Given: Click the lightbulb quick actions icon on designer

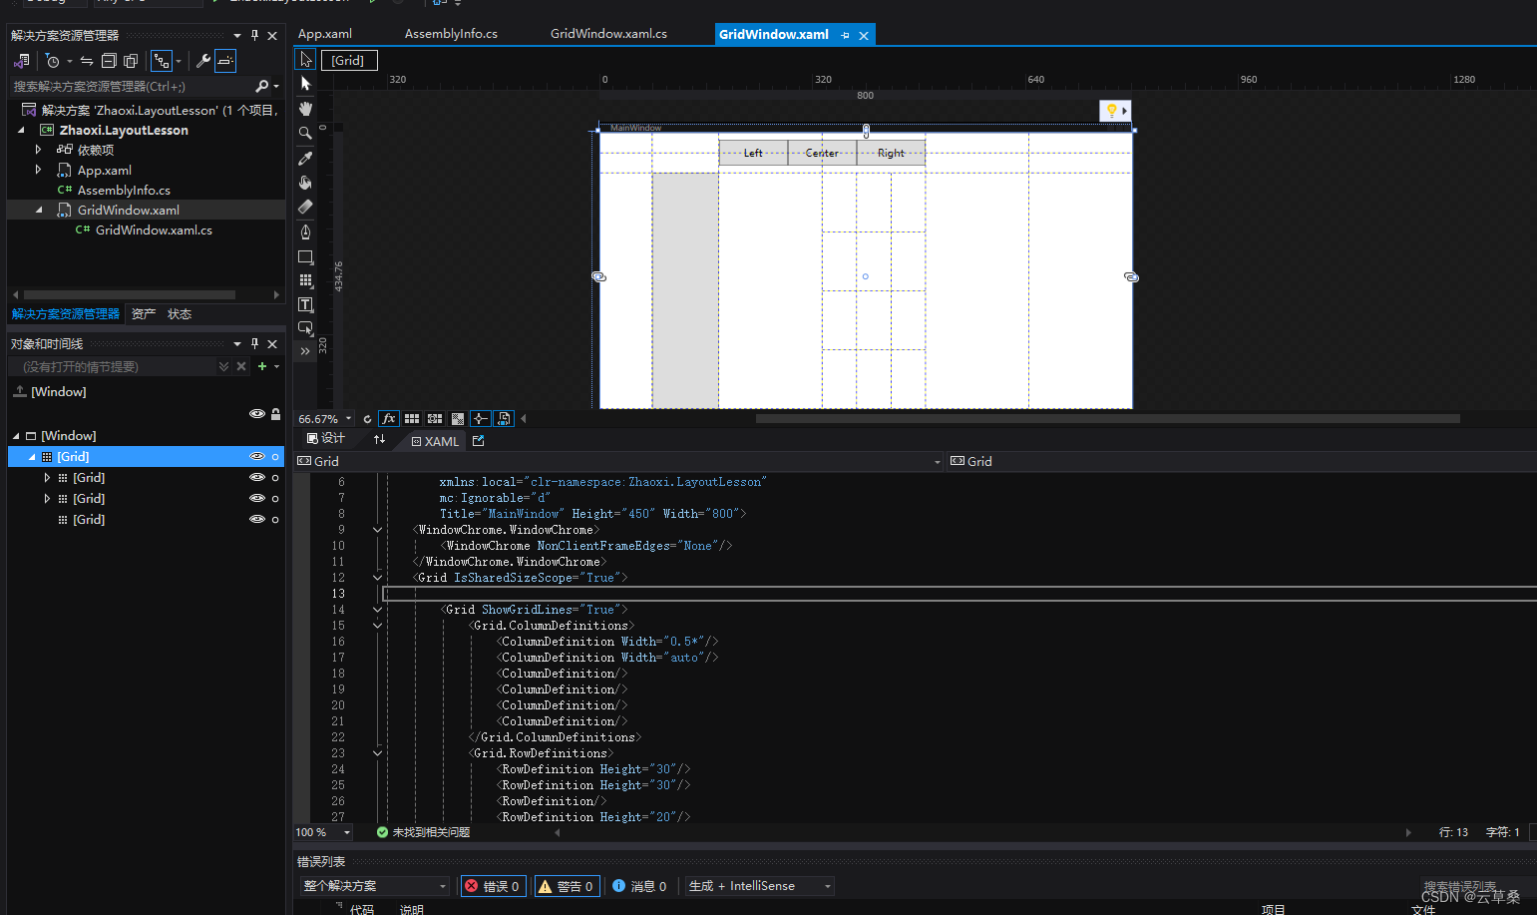Looking at the screenshot, I should click(1114, 111).
